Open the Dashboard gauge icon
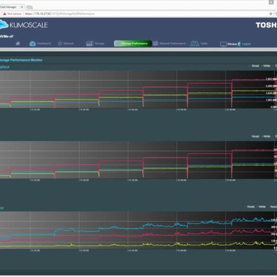The width and height of the screenshot is (277, 277). click(33, 44)
